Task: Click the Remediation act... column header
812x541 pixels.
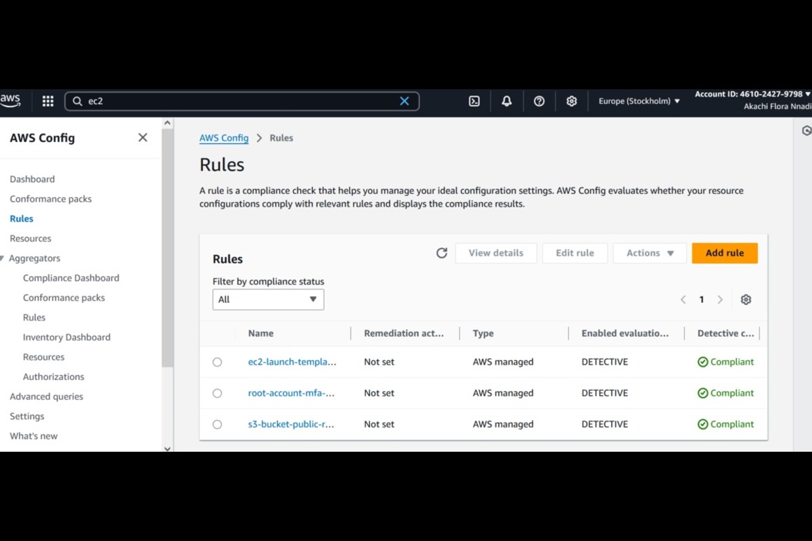Action: [x=404, y=333]
